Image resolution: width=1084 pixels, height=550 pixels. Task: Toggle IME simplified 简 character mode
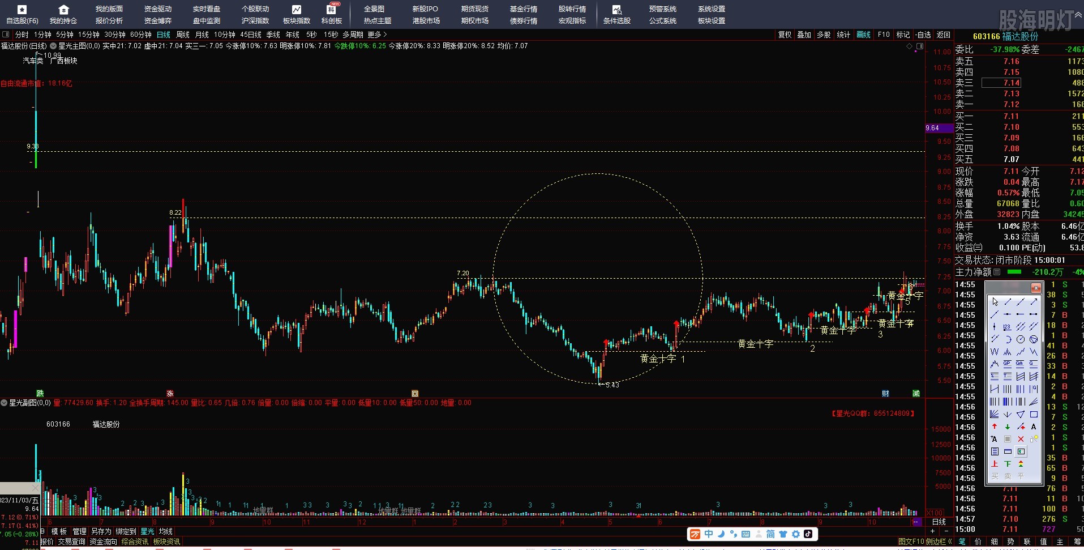pyautogui.click(x=770, y=534)
